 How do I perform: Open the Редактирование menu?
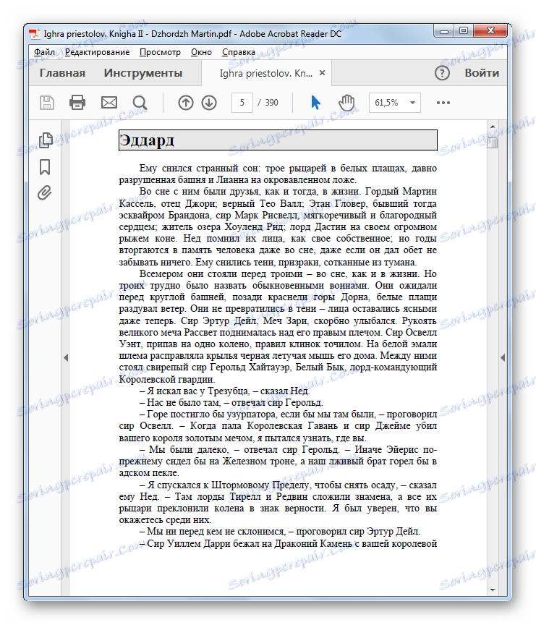pyautogui.click(x=97, y=52)
